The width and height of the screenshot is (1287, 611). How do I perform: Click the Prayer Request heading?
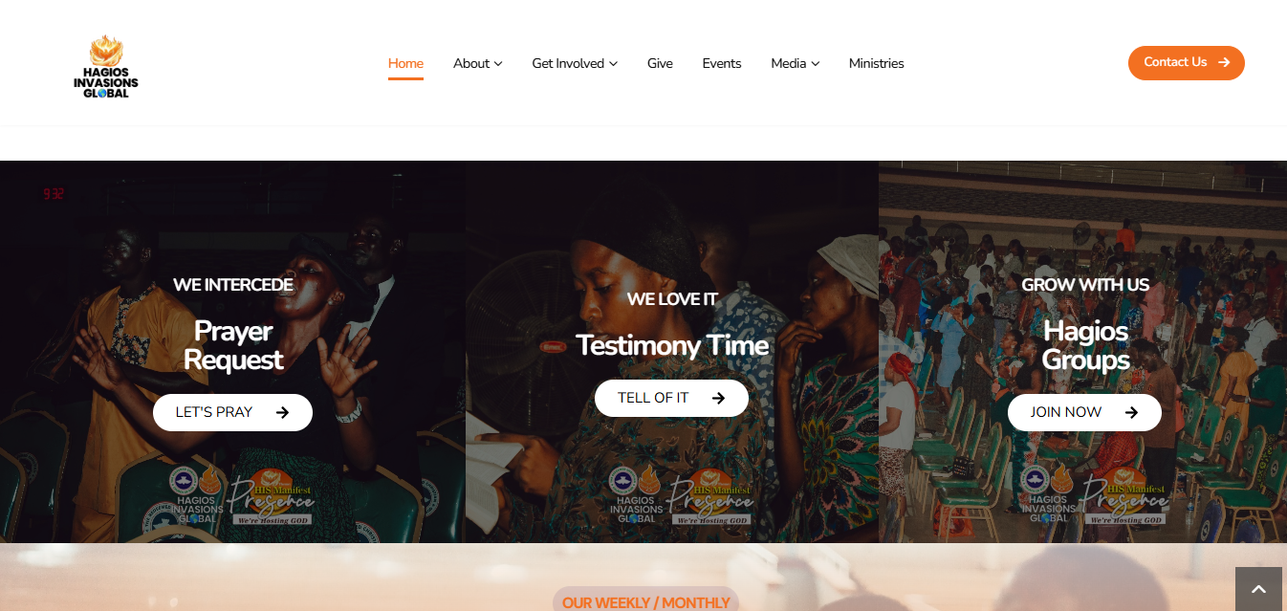pyautogui.click(x=233, y=345)
